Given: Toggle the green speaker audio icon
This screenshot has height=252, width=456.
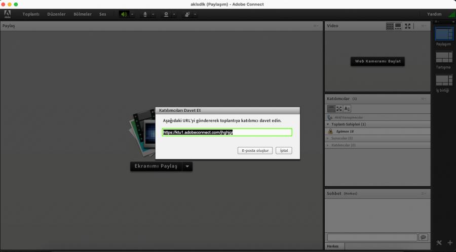Looking at the screenshot, I should pyautogui.click(x=124, y=14).
